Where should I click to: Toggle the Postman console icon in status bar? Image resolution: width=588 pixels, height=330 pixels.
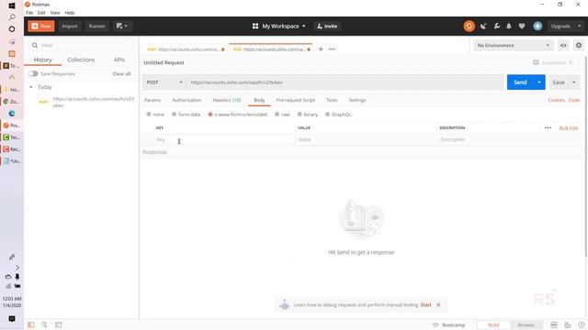(x=59, y=324)
